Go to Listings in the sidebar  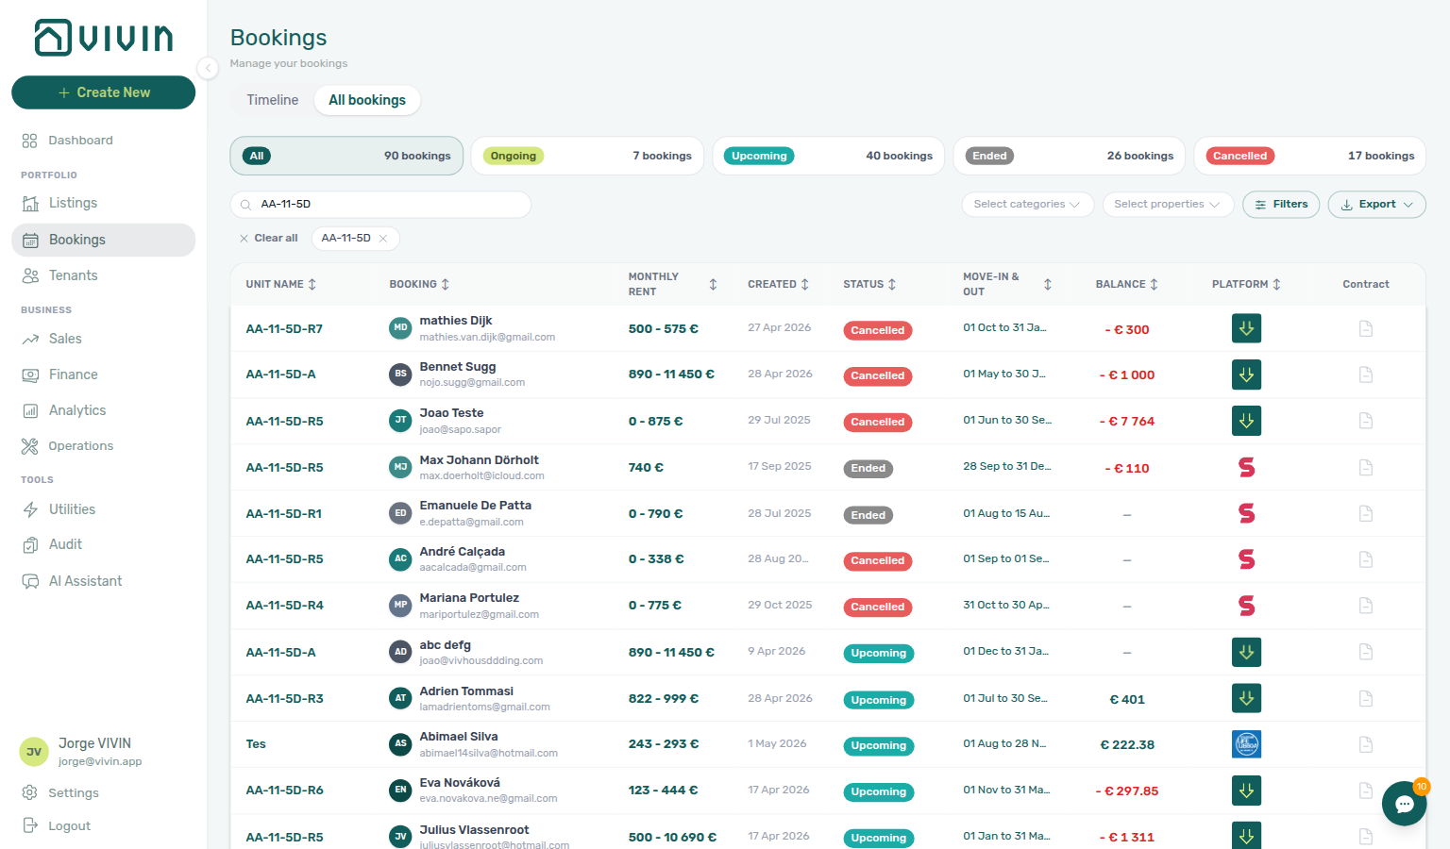103,203
